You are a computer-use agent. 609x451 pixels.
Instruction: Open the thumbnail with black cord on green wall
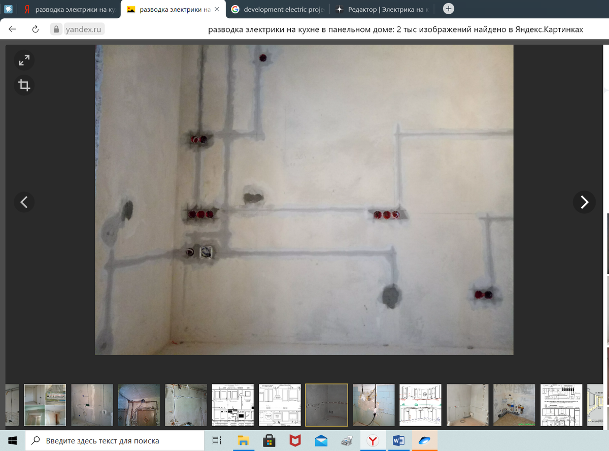374,405
